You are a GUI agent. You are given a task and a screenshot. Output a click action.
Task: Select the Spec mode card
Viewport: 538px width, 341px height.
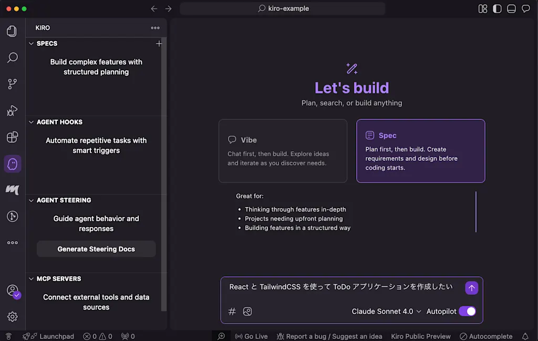(421, 151)
